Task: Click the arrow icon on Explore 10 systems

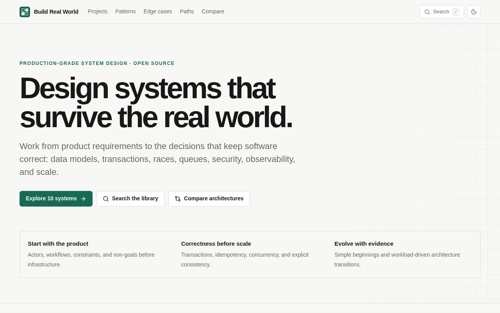Action: point(83,199)
